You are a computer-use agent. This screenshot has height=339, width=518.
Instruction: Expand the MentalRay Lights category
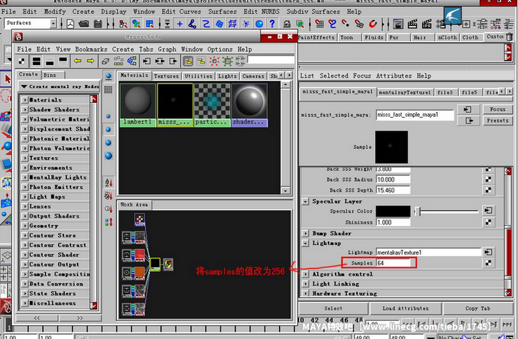25,177
